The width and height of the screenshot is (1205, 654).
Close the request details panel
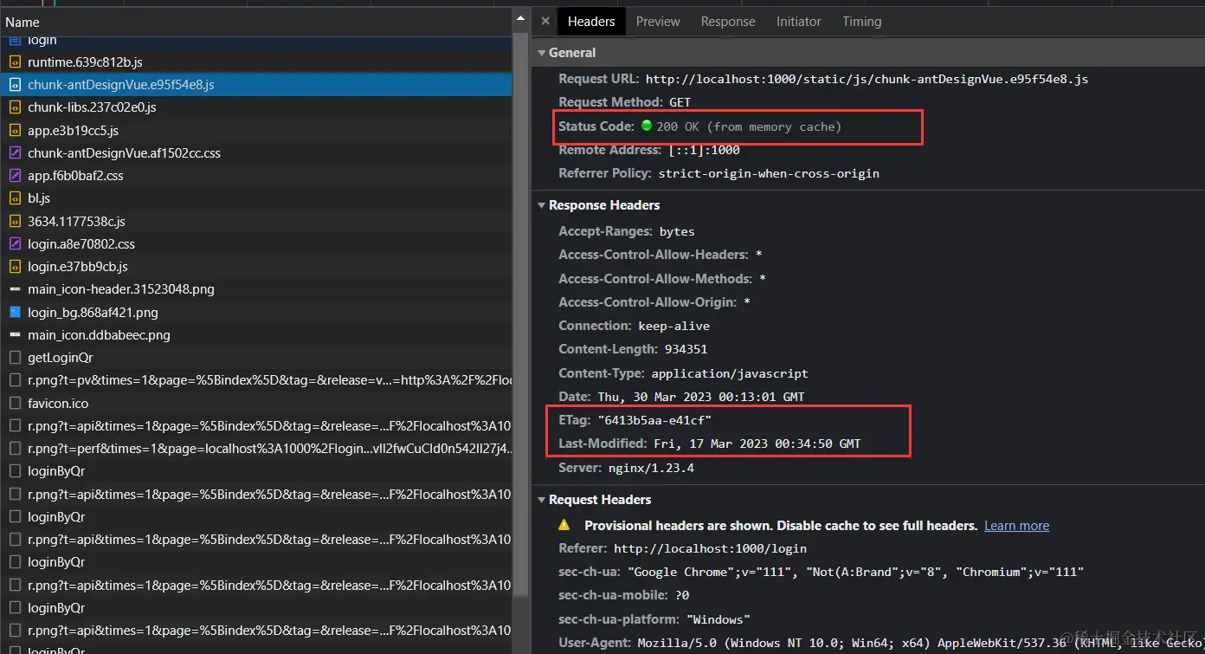545,22
